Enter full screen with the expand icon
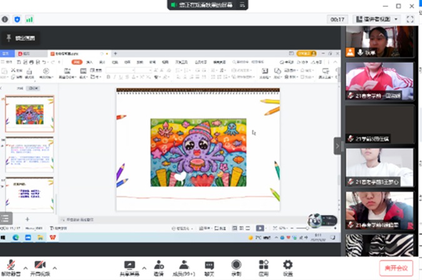Viewport: 422px width, 280px height. (410, 19)
